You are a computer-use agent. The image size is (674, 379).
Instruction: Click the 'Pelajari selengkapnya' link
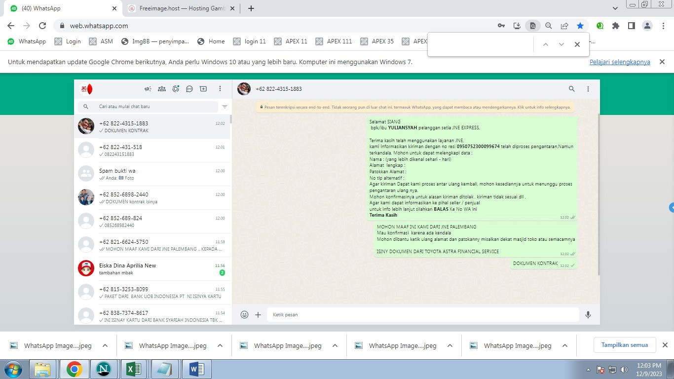point(620,62)
